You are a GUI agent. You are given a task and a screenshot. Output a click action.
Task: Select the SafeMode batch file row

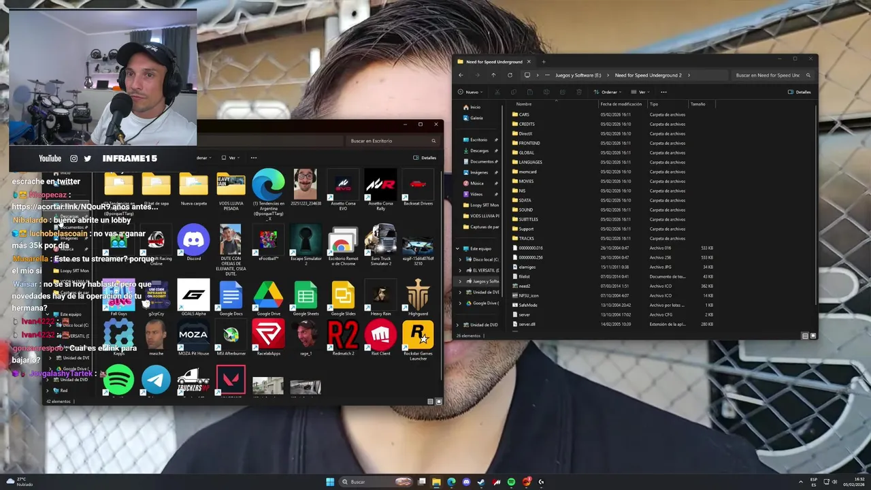click(612, 305)
